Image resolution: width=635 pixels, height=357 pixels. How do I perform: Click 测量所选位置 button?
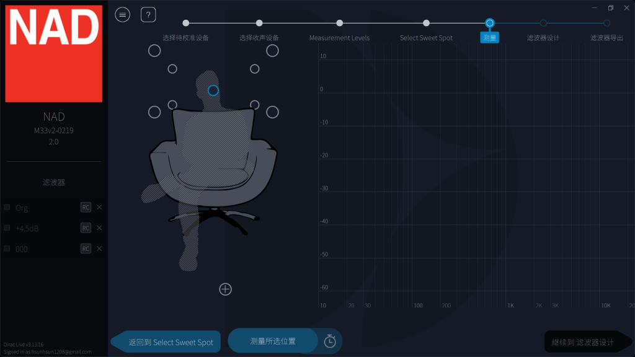pos(273,342)
